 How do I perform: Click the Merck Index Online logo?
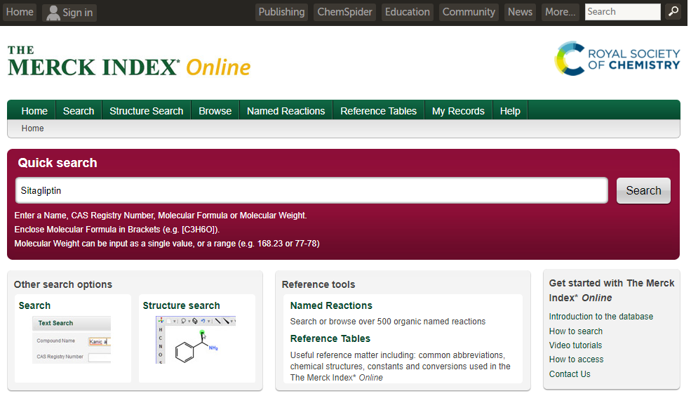point(128,61)
